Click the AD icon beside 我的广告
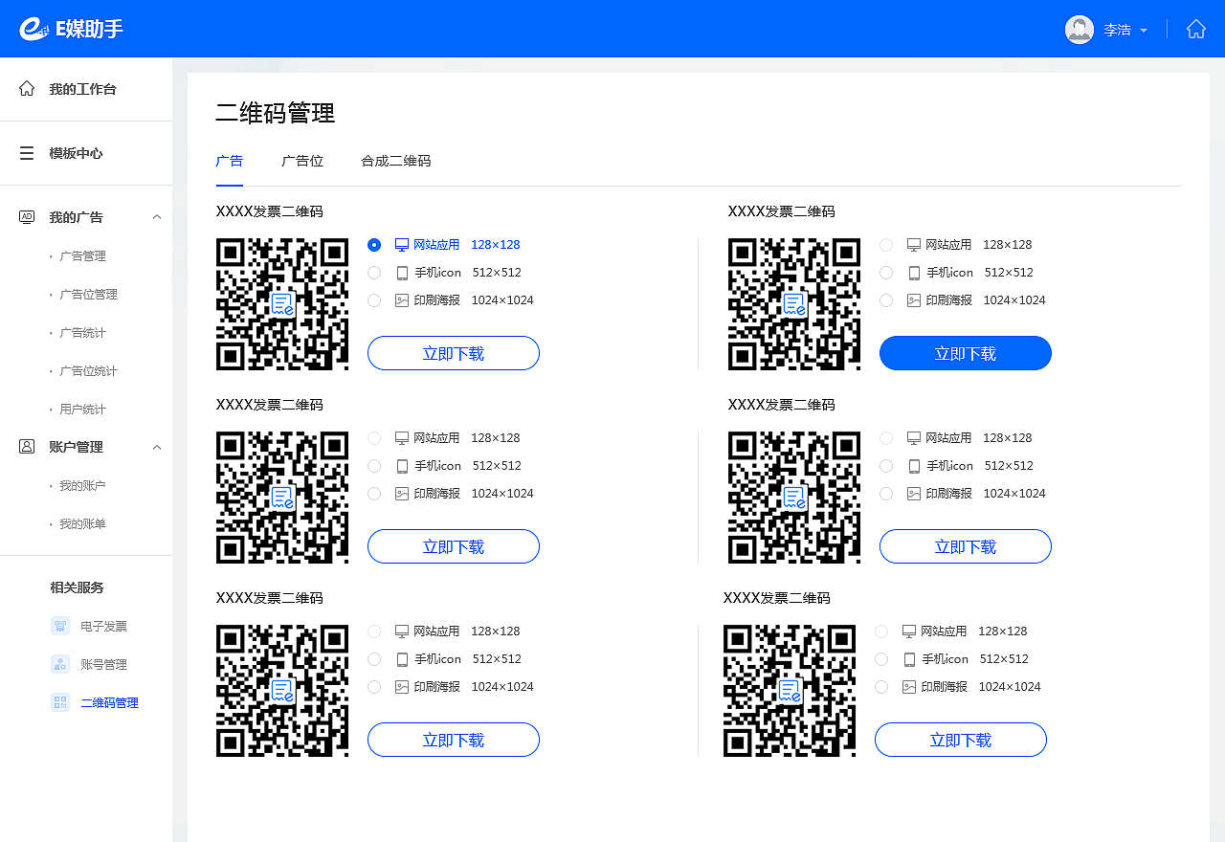The height and width of the screenshot is (842, 1225). (x=27, y=217)
